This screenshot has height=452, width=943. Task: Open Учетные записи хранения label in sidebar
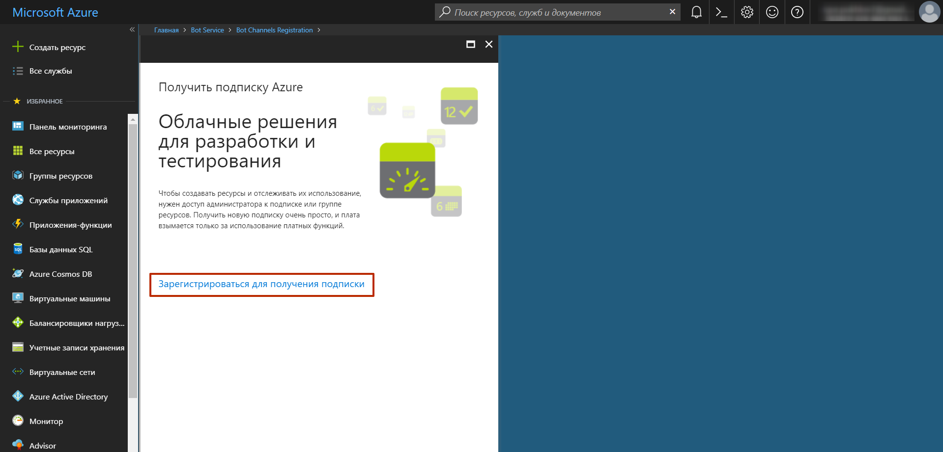click(77, 347)
